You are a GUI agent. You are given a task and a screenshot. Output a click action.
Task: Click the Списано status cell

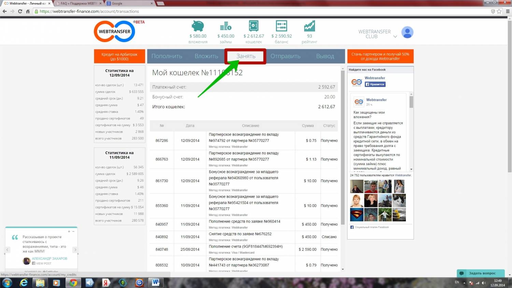[x=329, y=237]
